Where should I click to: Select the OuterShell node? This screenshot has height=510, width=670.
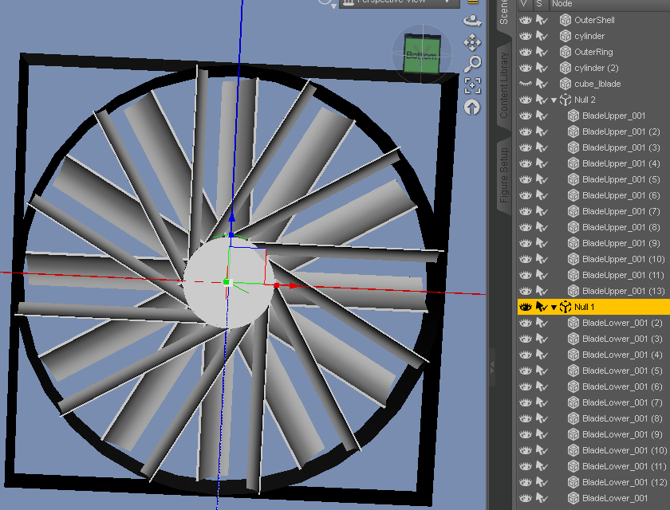point(594,20)
